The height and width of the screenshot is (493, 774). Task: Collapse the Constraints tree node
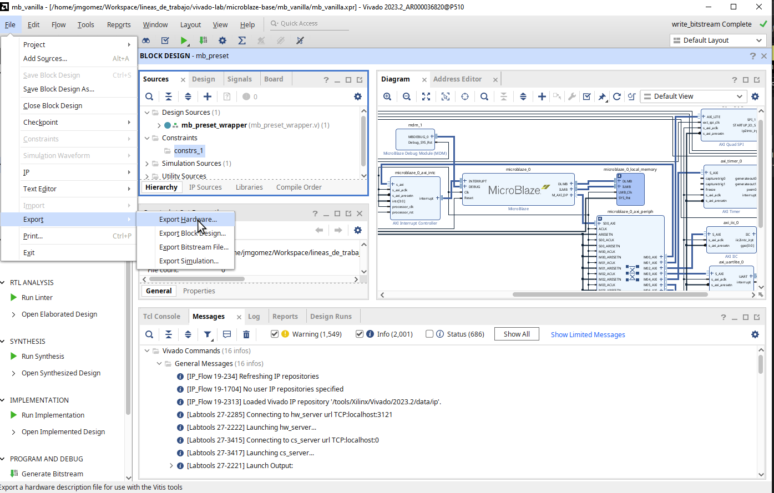pos(148,138)
